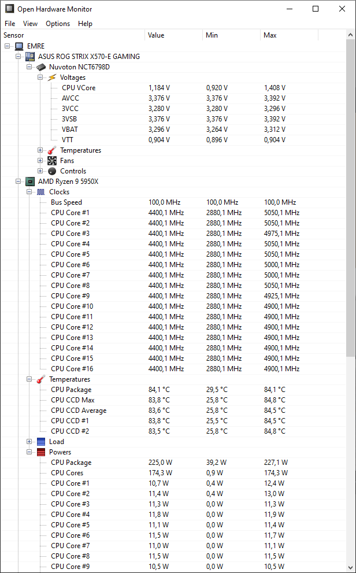Select the CPU CCD Max row
This screenshot has height=573, width=356.
173,400
